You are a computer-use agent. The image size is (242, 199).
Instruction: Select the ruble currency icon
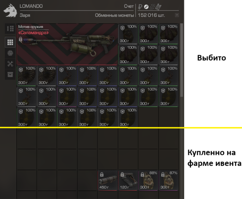[140, 7]
